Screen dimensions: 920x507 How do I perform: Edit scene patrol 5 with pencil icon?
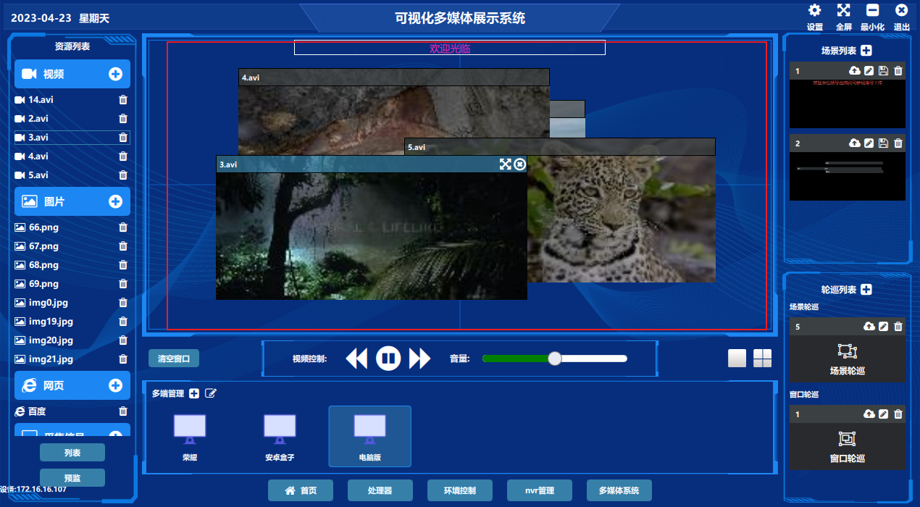coord(883,327)
